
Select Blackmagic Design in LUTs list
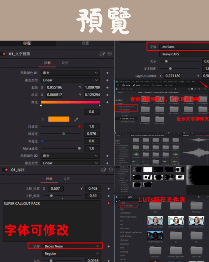coord(128,217)
